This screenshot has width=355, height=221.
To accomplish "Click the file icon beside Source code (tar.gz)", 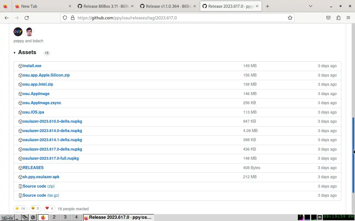I will pos(20,196).
